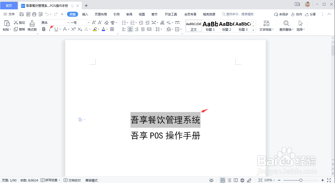Switch to outline view in status bar
Viewport: 335px width, 183px height.
tap(229, 180)
